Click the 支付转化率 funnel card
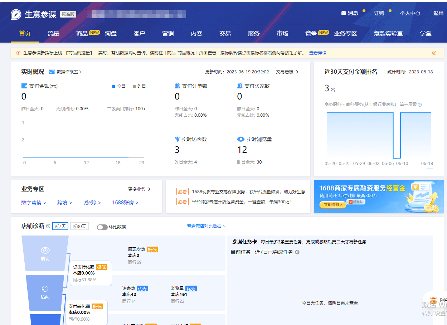The image size is (447, 325). pyautogui.click(x=87, y=312)
